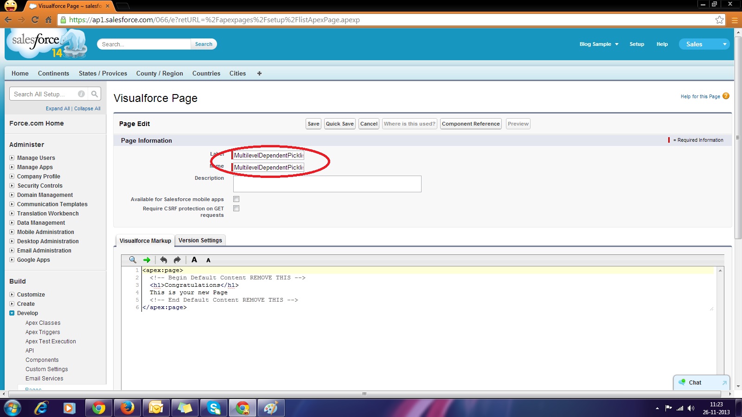Click the Expand All link
The width and height of the screenshot is (742, 417).
[58, 108]
